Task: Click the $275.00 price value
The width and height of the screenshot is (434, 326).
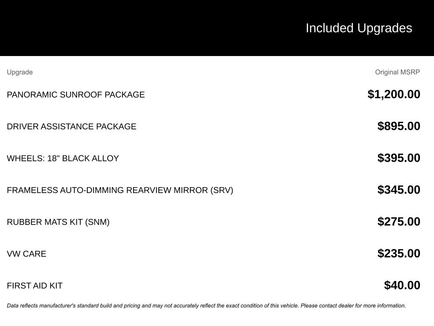Action: (x=399, y=222)
